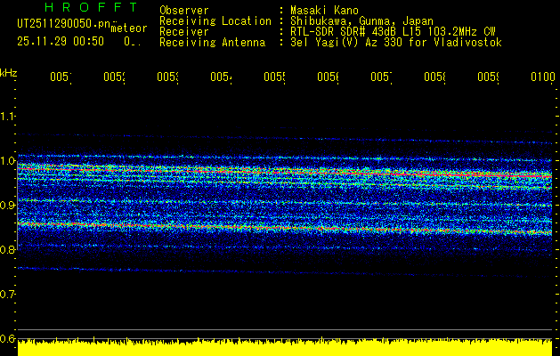Click the 'meteor' label

click(129, 28)
